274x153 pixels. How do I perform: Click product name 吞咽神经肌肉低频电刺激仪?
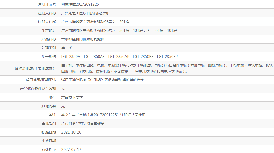pos(83,39)
